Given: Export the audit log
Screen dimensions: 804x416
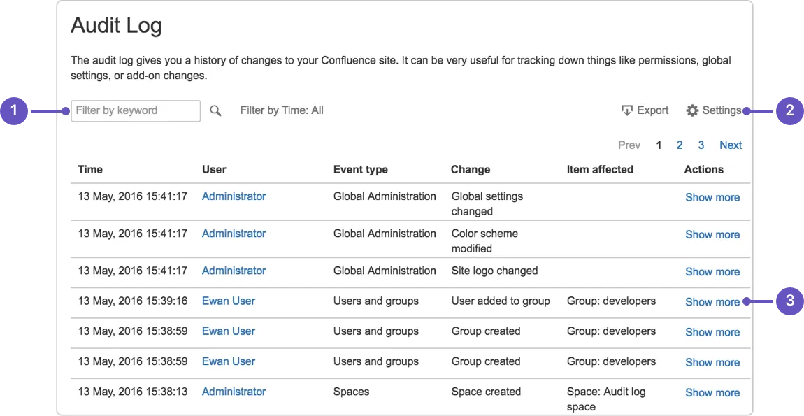Looking at the screenshot, I should [645, 110].
